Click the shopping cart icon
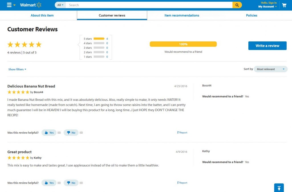292x192 pixels. (284, 5)
